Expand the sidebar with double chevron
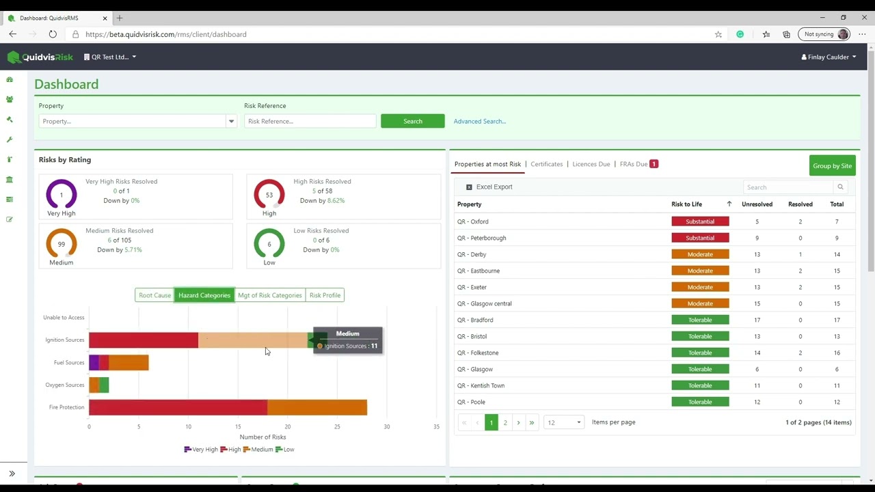Viewport: 875px width, 492px height. 12,474
